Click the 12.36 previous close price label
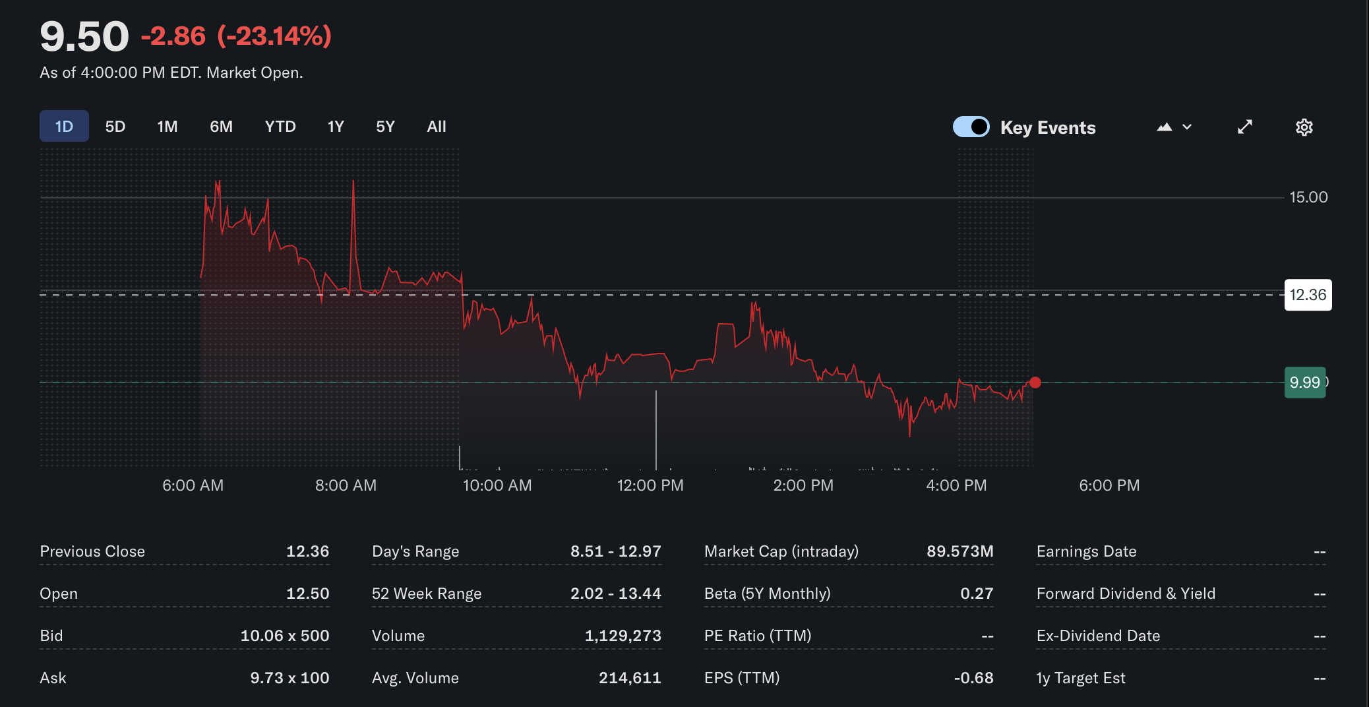 [x=1308, y=295]
